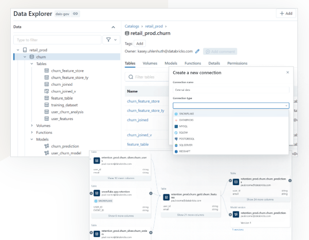Edit owner with the pencil icon
This screenshot has height=240, width=309.
(x=197, y=51)
